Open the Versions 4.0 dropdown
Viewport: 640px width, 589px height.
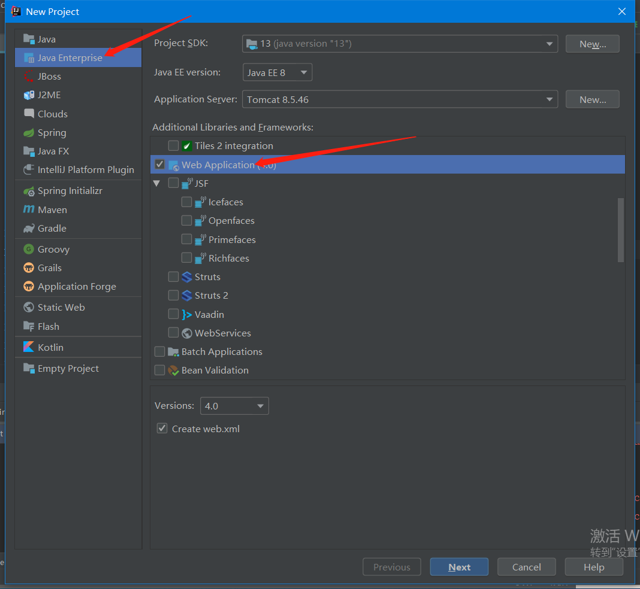[x=234, y=406]
